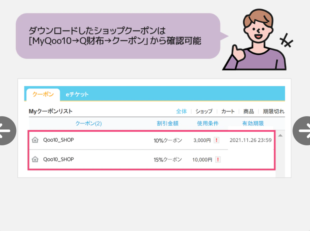Image resolution: width=310 pixels, height=231 pixels.
Task: Click the right arrow to view next slide
Action: [305, 130]
